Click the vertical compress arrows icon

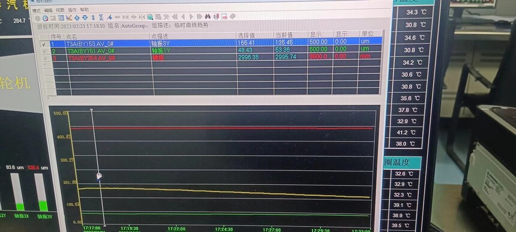point(101,17)
